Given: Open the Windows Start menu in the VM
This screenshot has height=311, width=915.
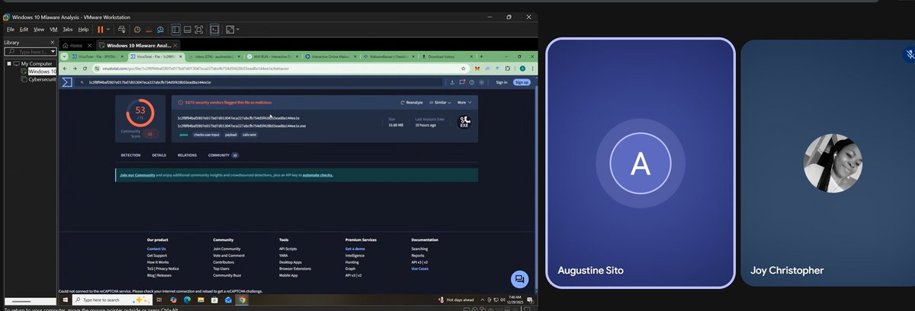Looking at the screenshot, I should click(66, 300).
